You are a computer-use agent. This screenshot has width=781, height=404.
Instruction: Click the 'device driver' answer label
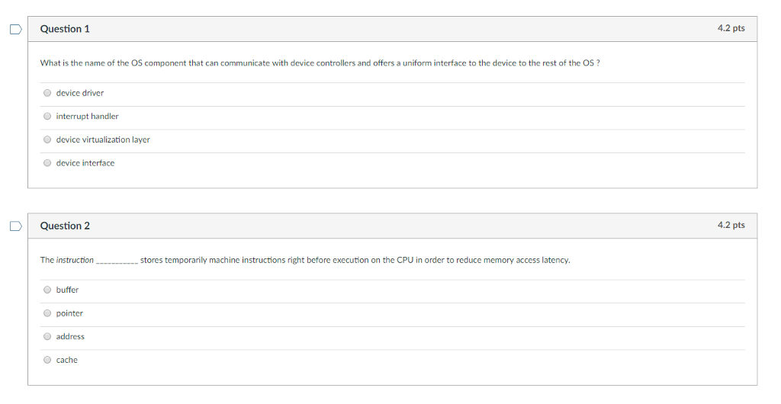(80, 93)
